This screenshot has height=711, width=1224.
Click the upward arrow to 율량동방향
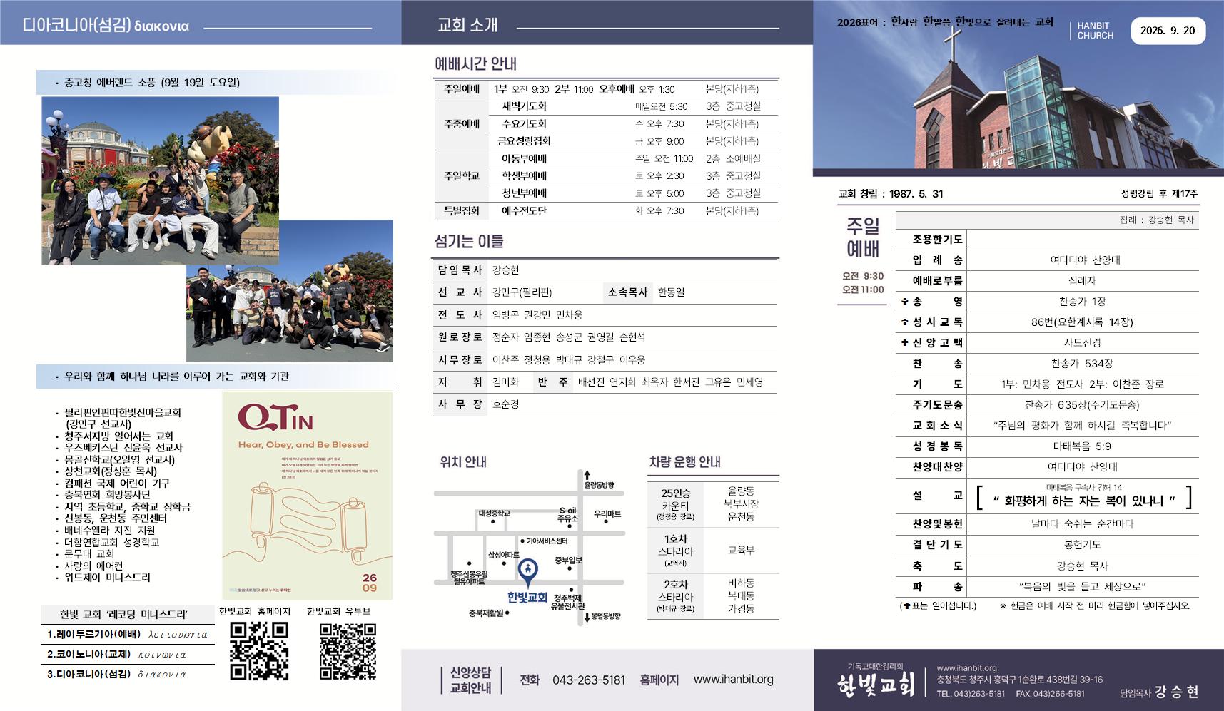pyautogui.click(x=587, y=474)
